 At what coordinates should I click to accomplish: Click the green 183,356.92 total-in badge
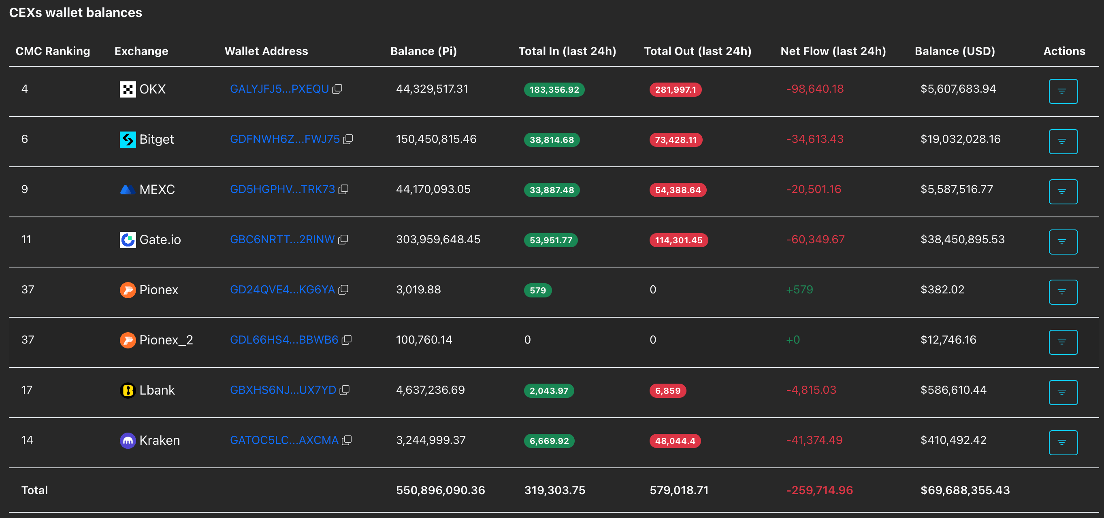[x=554, y=89]
